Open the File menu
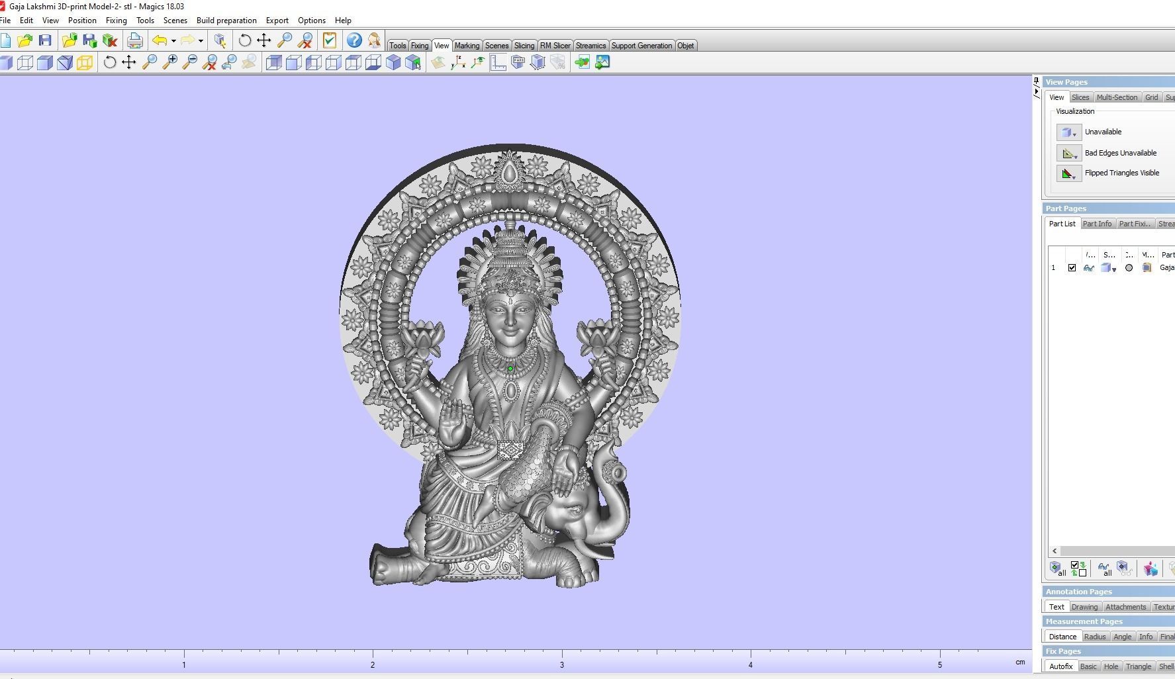Viewport: 1175px width, 679px height. 5,21
